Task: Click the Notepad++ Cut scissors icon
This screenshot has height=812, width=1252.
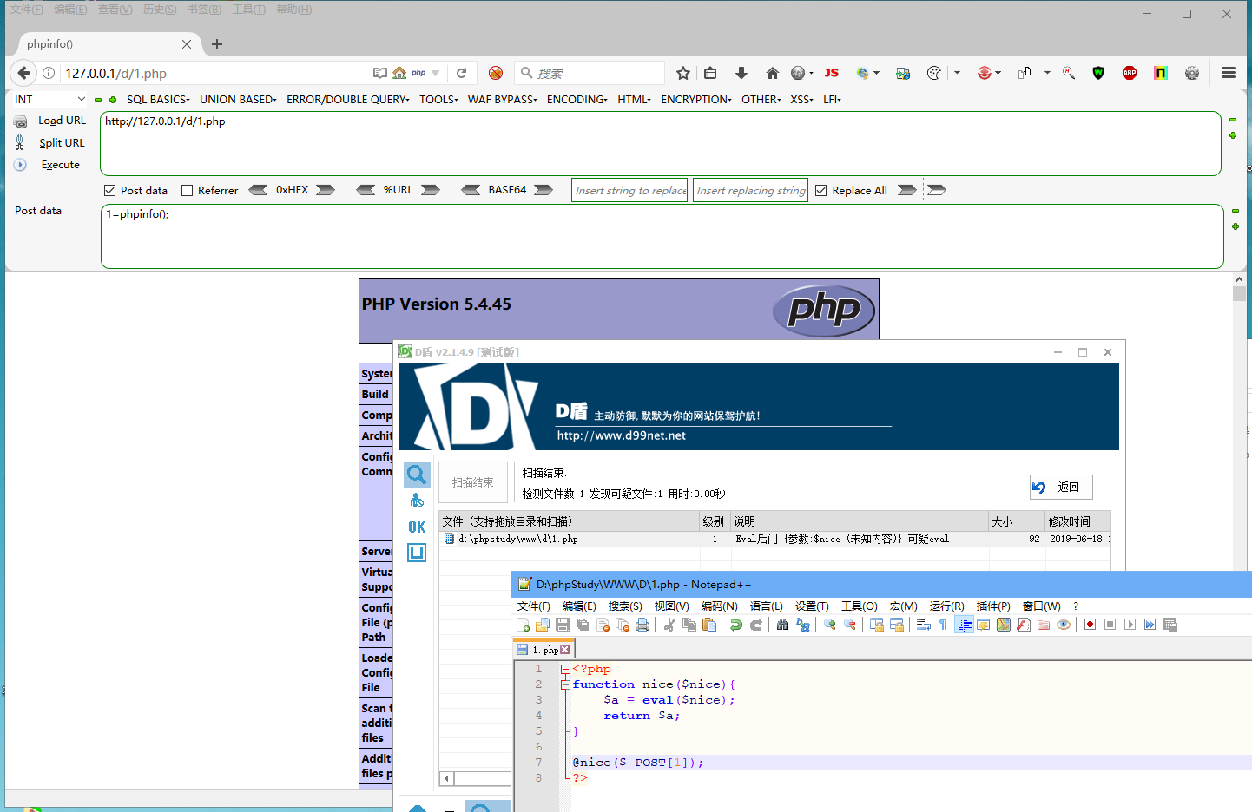Action: [x=669, y=625]
